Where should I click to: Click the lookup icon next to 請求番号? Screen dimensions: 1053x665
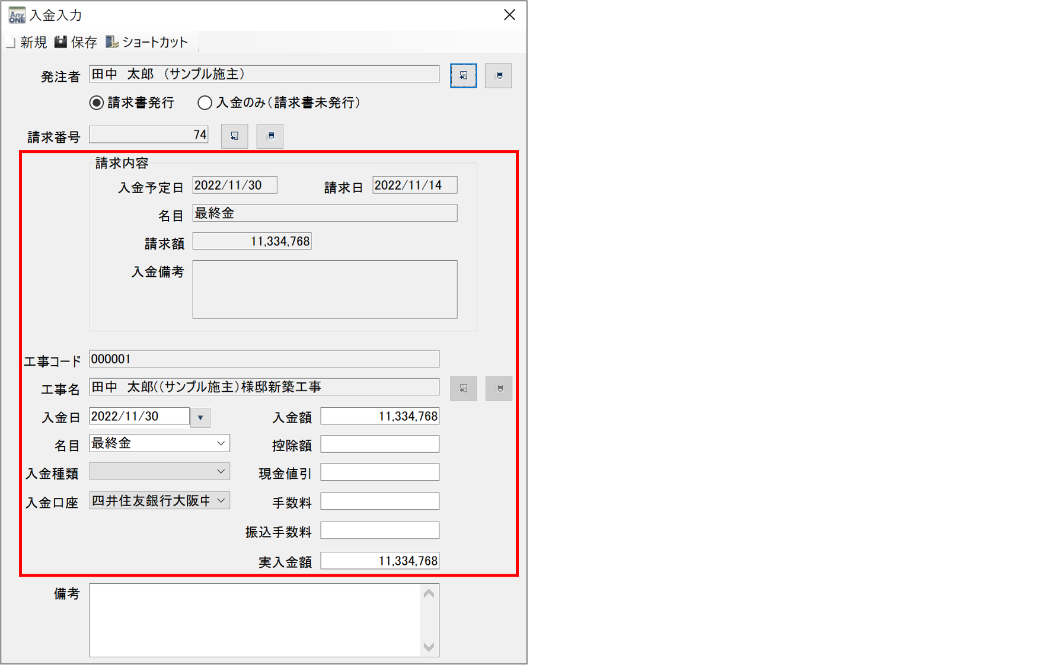[234, 136]
